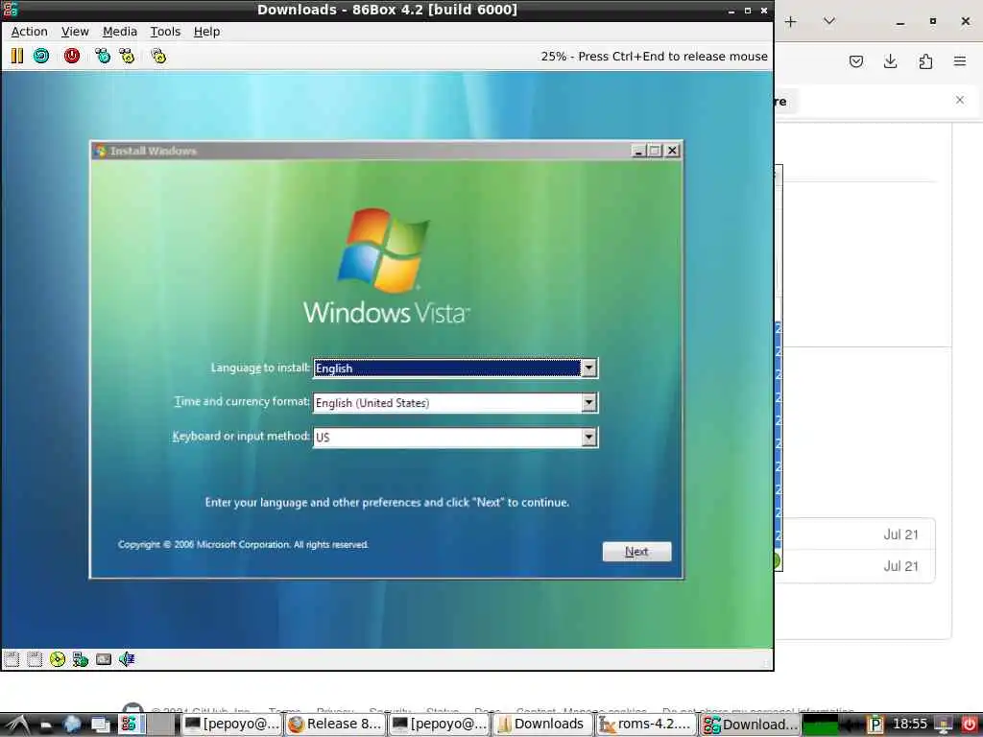983x737 pixels.
Task: Open the Action menu
Action: 30,32
